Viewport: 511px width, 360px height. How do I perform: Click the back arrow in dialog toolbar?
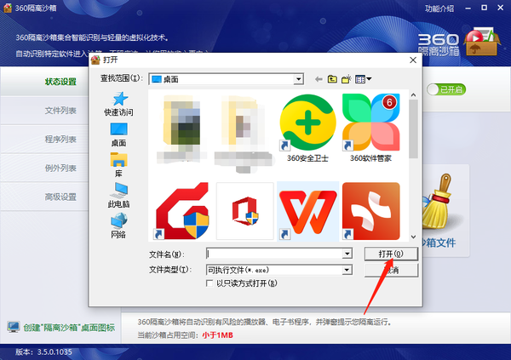[319, 79]
